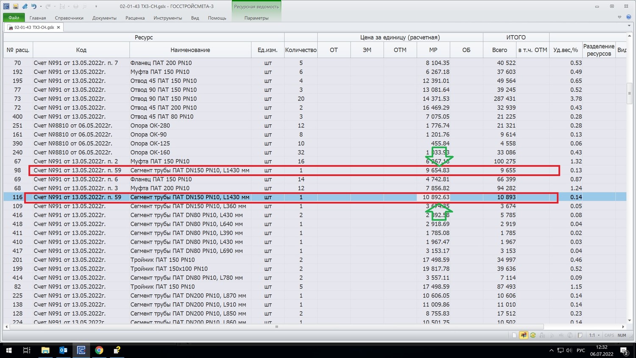Viewport: 636px width, 358px height.
Task: Open the question-mark notepad app on the taskbar
Action: click(117, 350)
